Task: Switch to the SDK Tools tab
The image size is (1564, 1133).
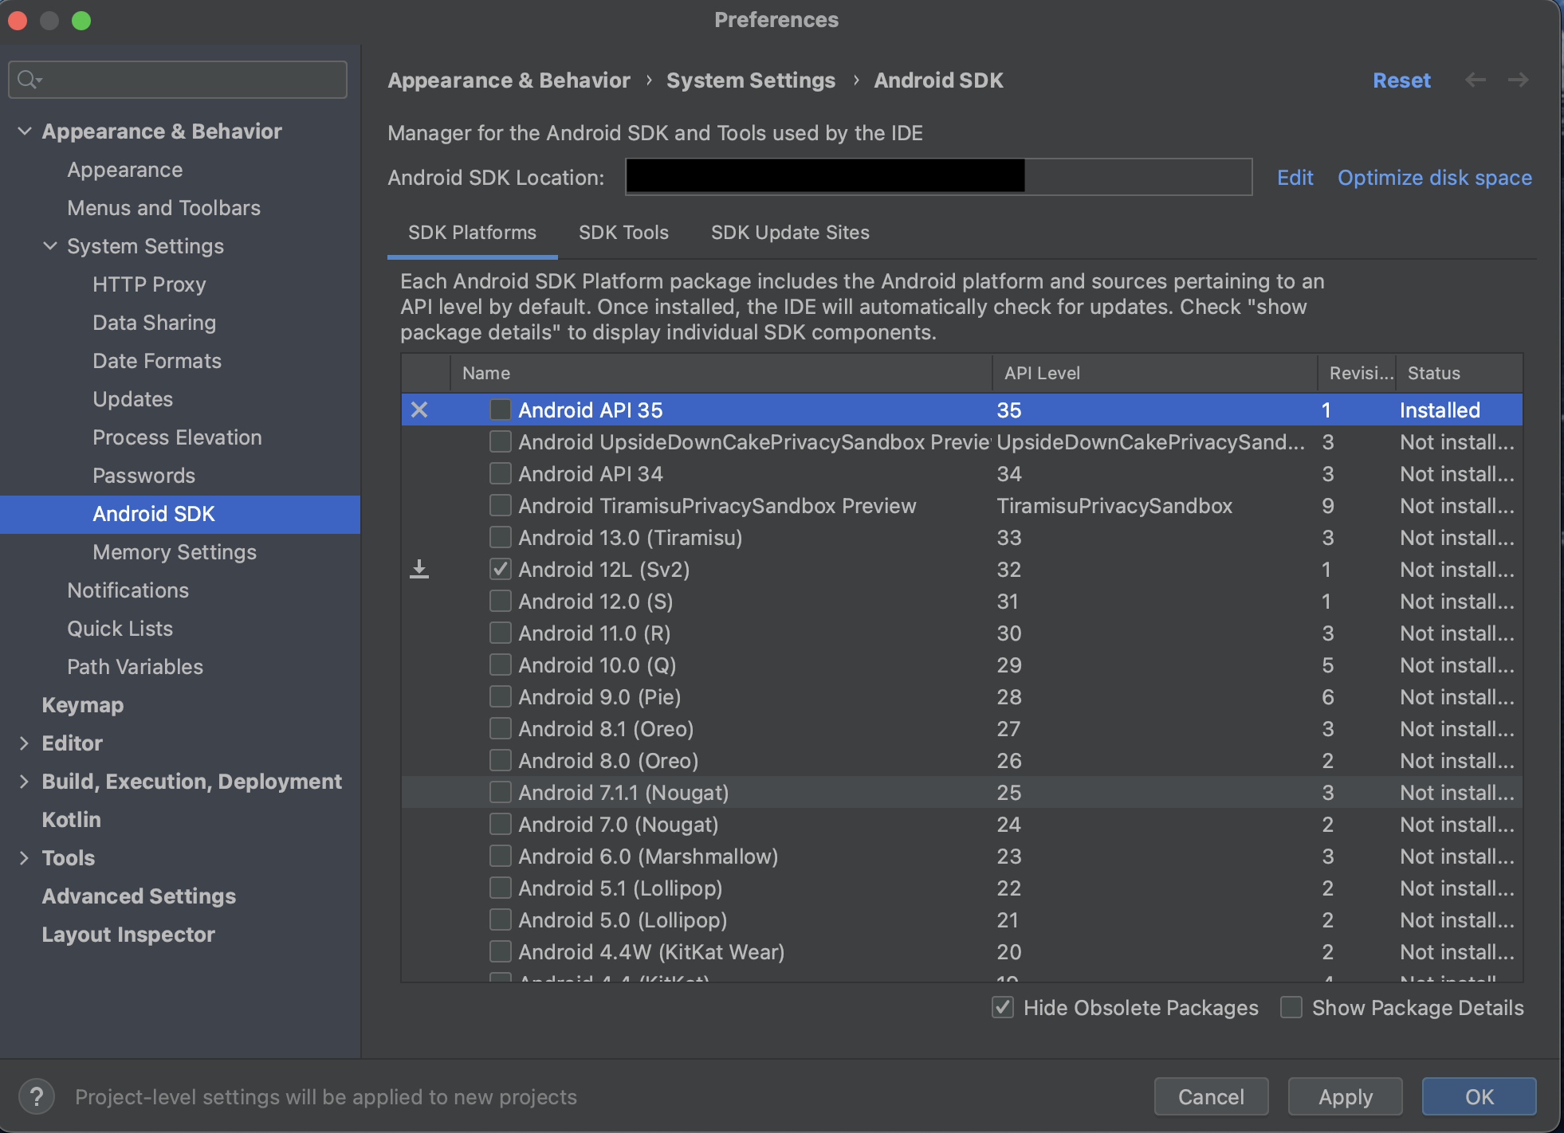Action: (623, 233)
